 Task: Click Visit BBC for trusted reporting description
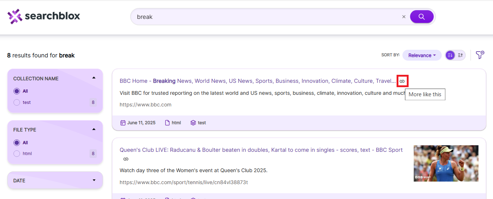[x=262, y=93]
